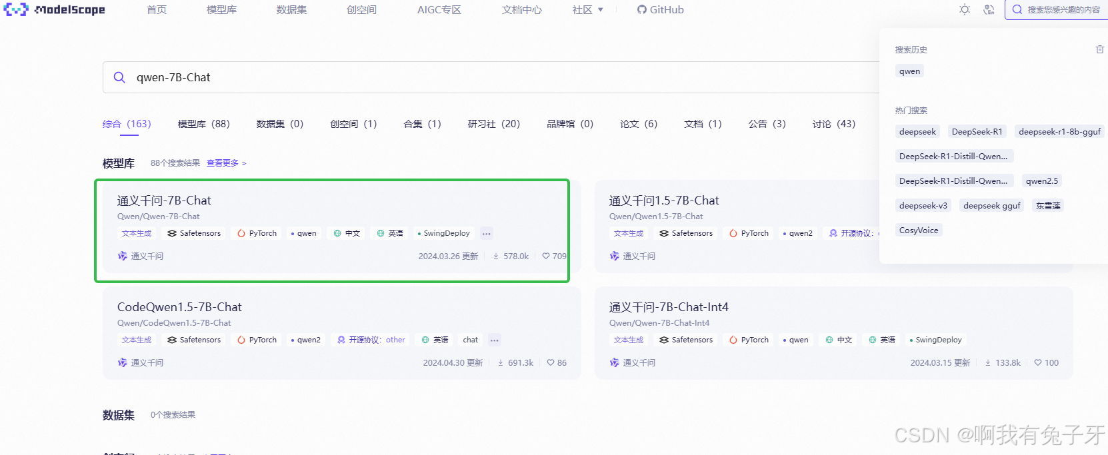
Task: Select the DeepSeek-R1 hot search chip
Action: (977, 131)
